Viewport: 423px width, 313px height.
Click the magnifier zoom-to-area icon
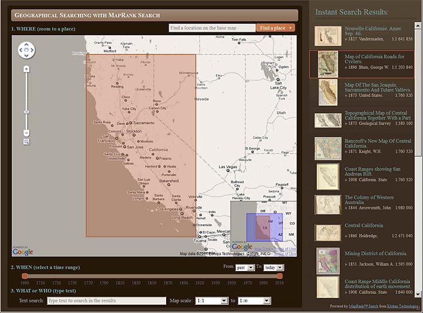pos(26,142)
